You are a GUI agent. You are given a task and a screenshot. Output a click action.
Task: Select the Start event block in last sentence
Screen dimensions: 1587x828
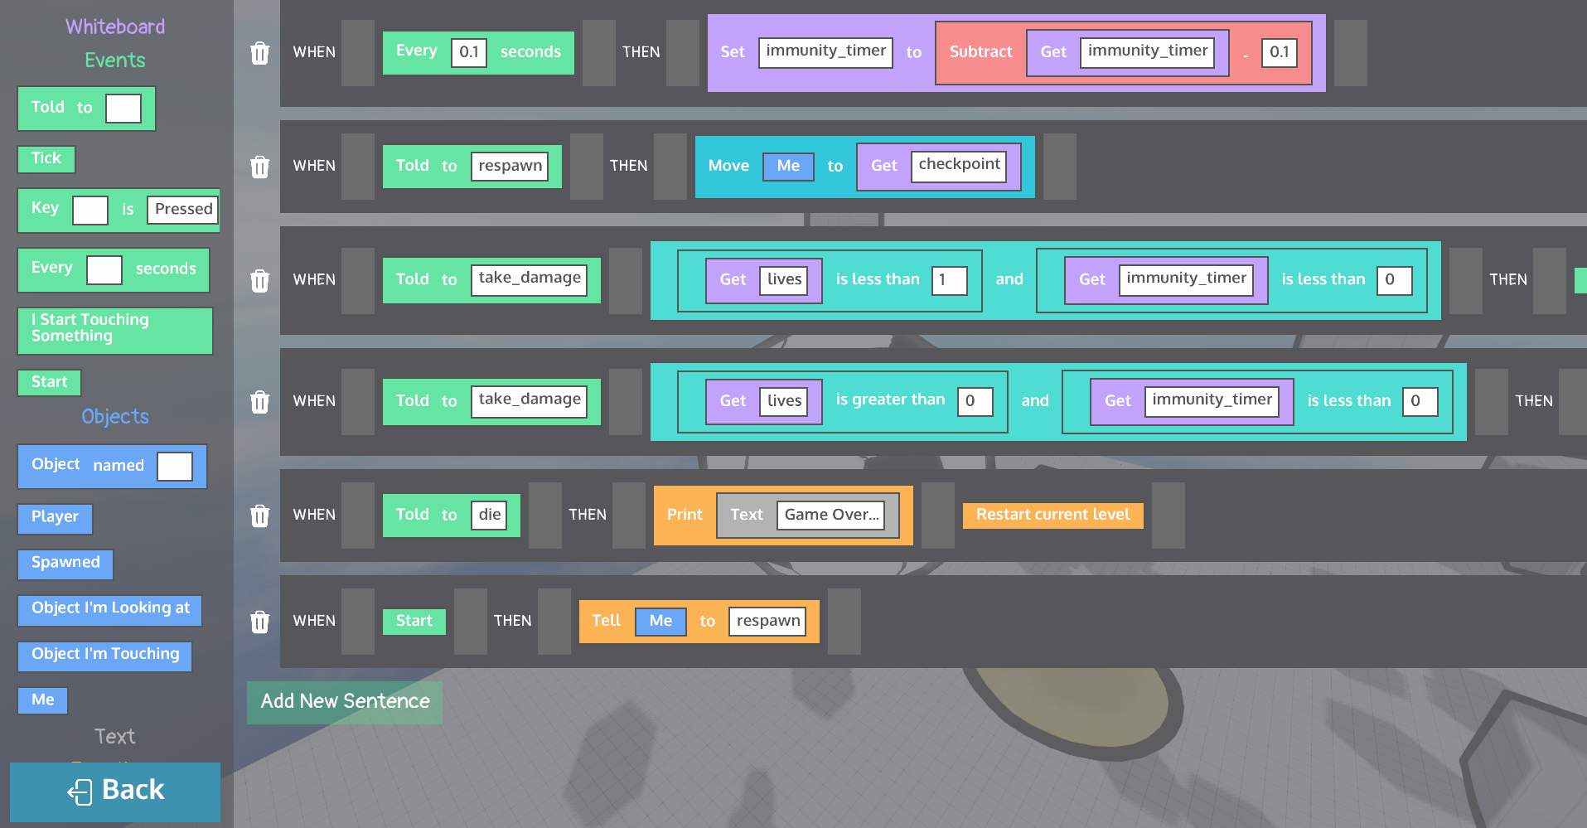pos(414,622)
